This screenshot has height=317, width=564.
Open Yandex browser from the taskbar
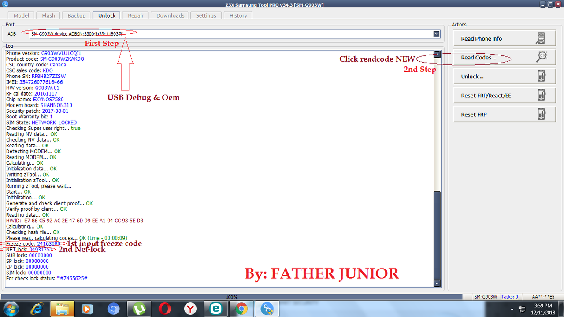pyautogui.click(x=190, y=309)
